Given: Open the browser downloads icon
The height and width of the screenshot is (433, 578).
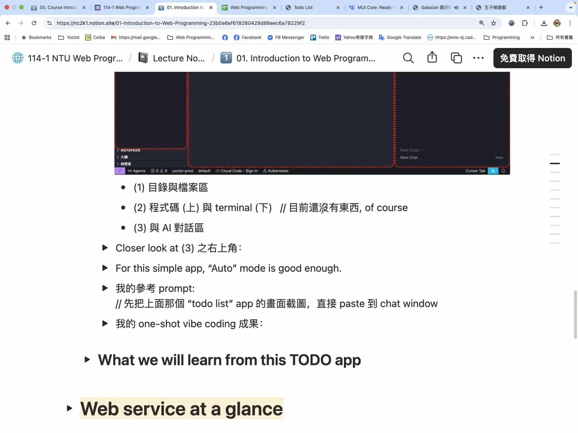Looking at the screenshot, I should pos(544,23).
